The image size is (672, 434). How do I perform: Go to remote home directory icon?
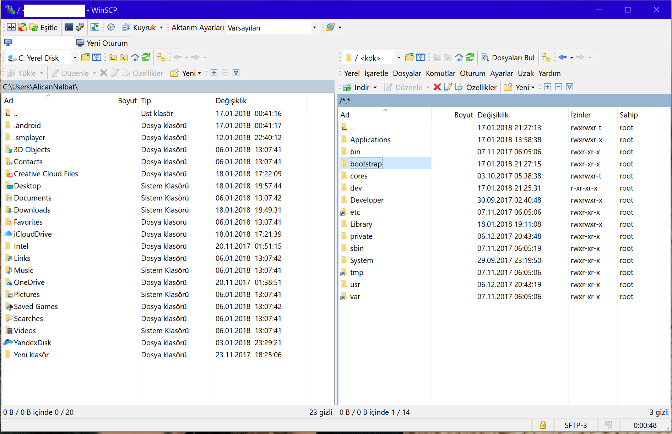point(459,57)
